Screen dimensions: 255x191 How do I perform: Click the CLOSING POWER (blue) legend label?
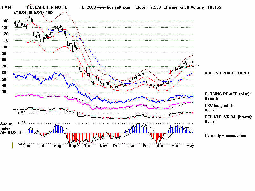[228, 94]
